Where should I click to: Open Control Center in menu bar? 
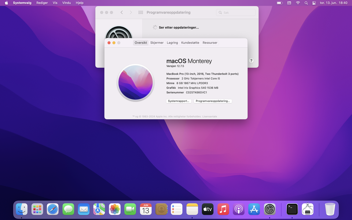tap(314, 3)
